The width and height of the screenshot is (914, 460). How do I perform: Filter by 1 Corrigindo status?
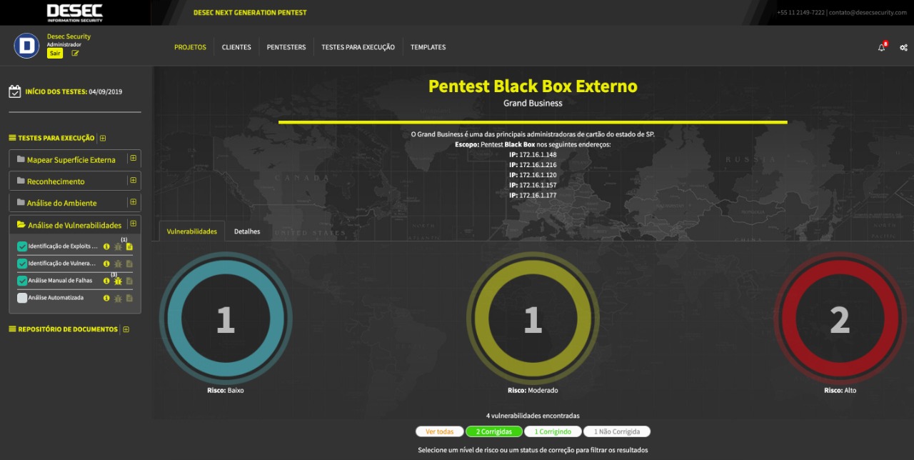point(553,431)
